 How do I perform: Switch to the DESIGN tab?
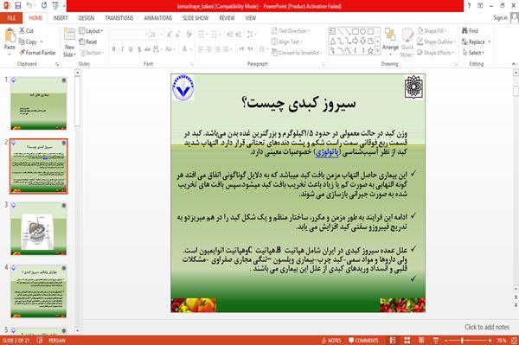click(x=86, y=18)
